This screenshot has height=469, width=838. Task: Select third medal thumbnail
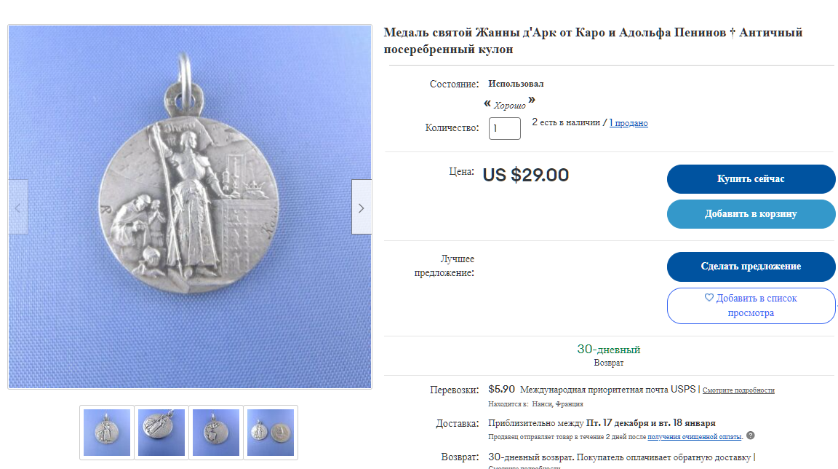click(x=216, y=432)
